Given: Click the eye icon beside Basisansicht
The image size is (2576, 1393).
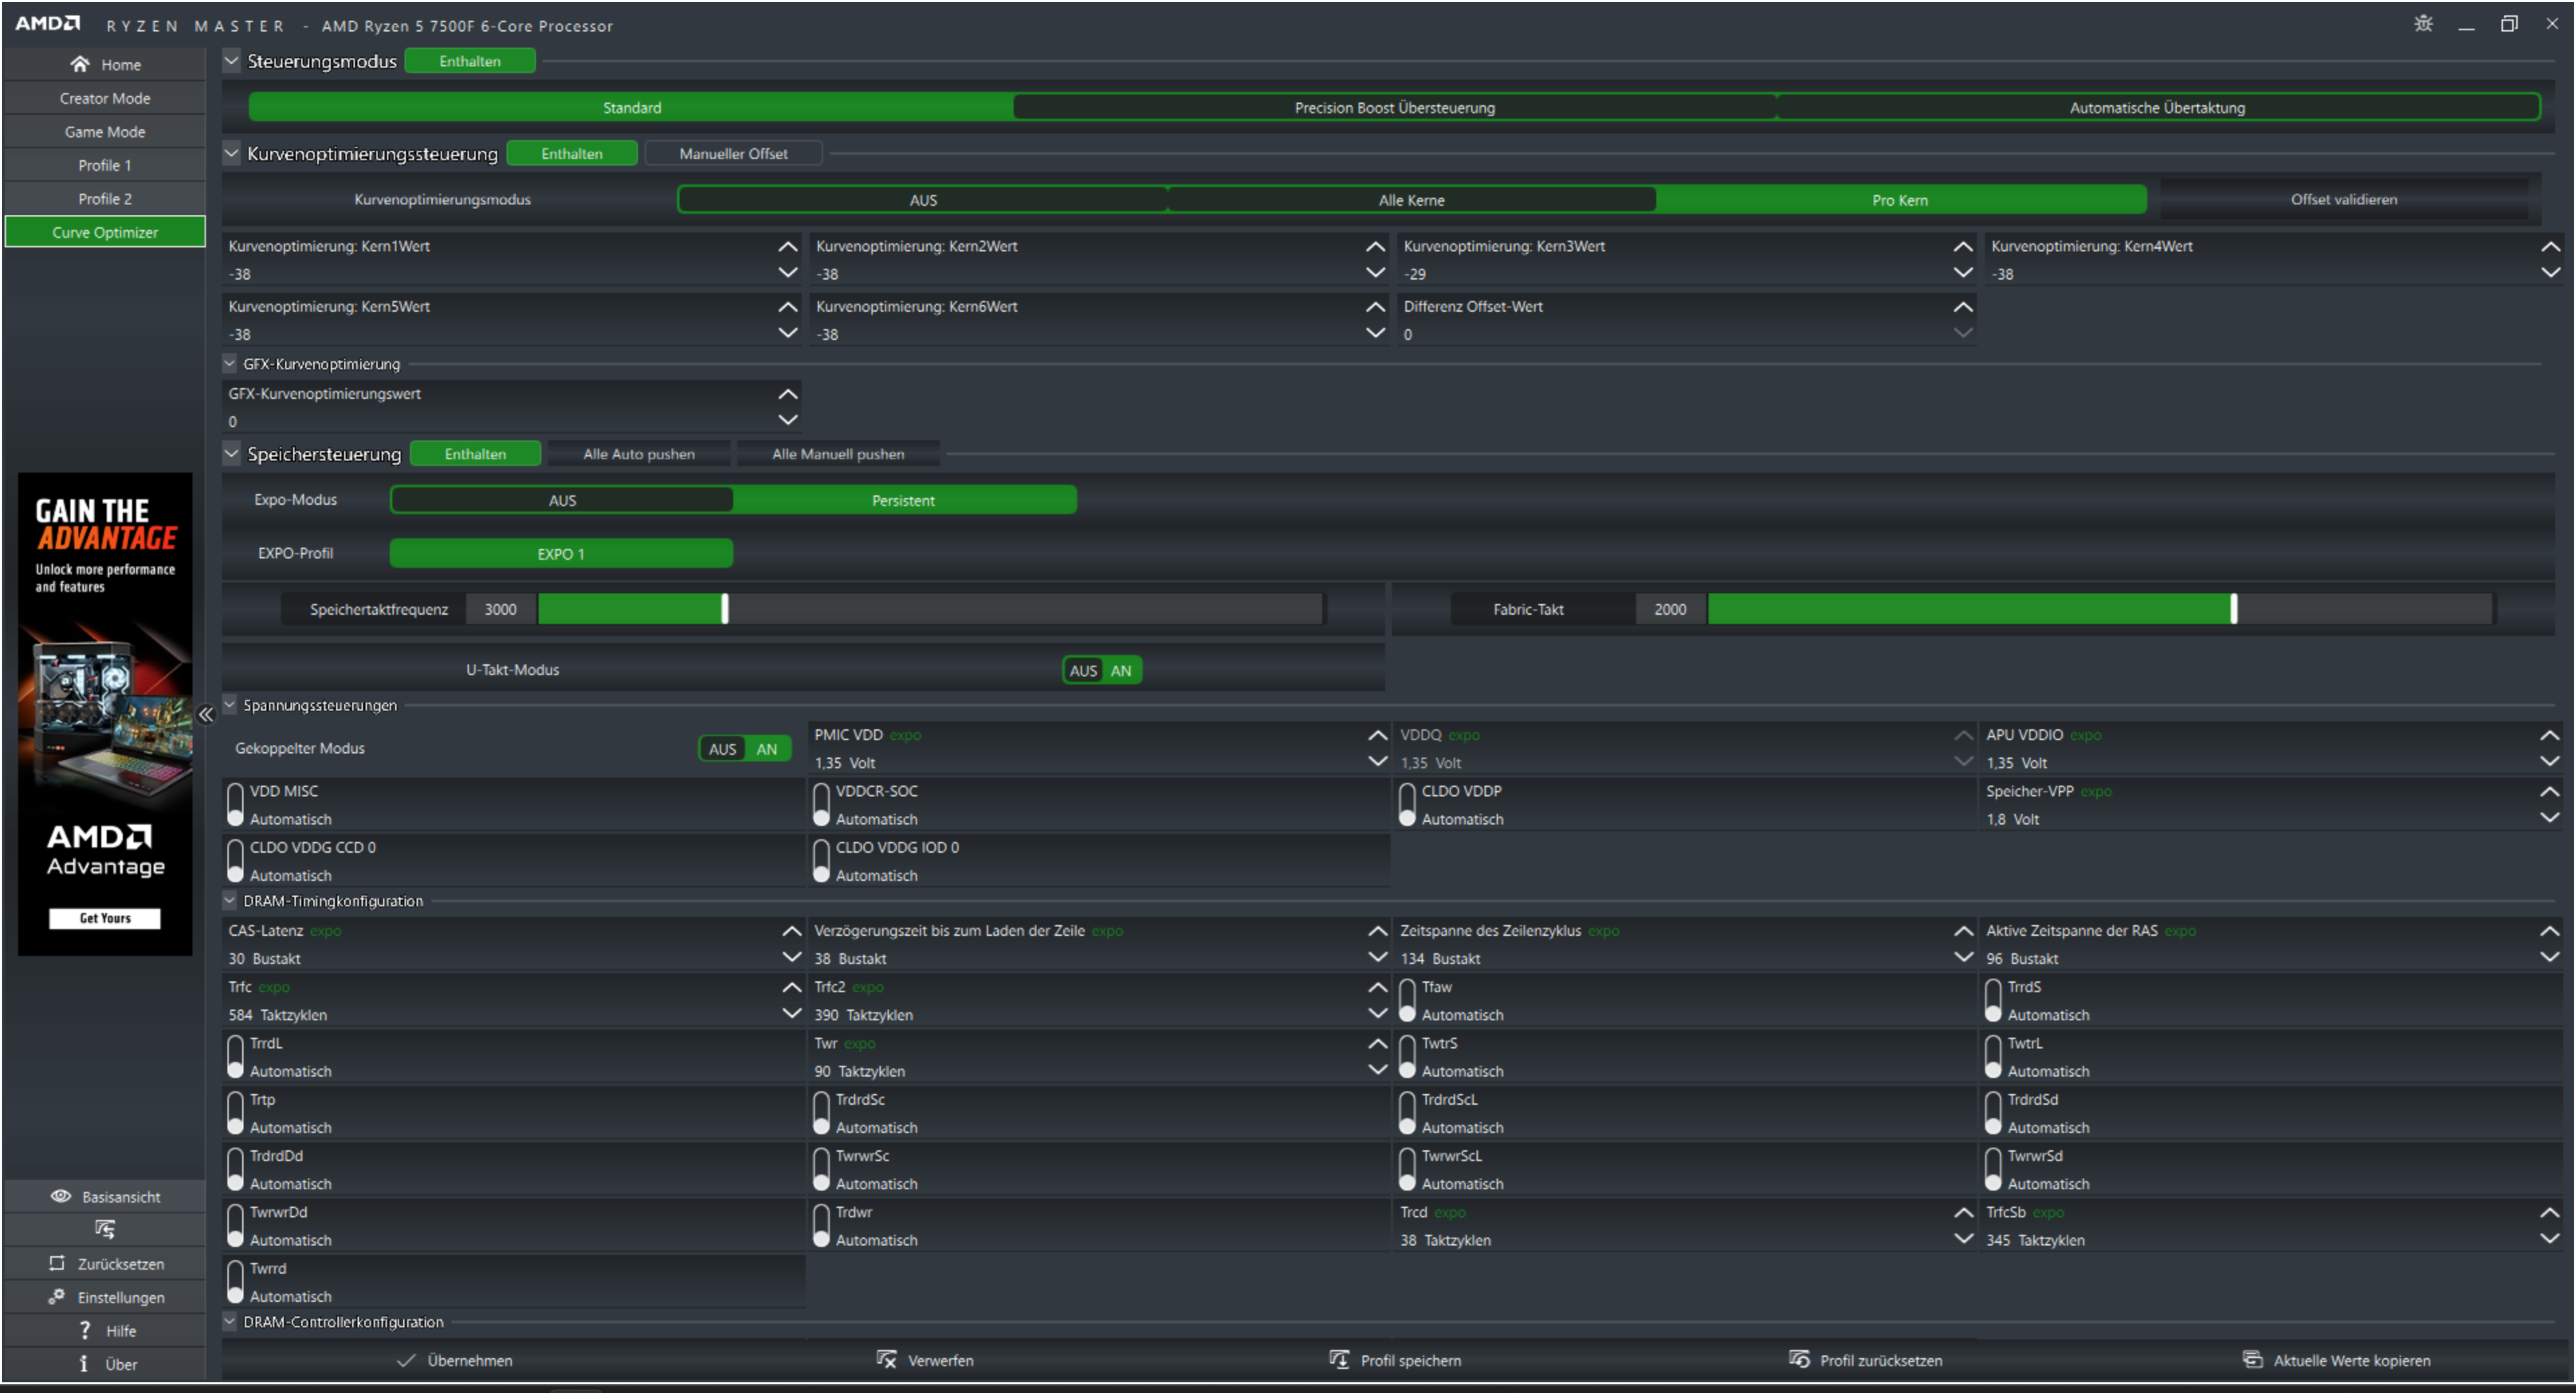Looking at the screenshot, I should pos(61,1196).
